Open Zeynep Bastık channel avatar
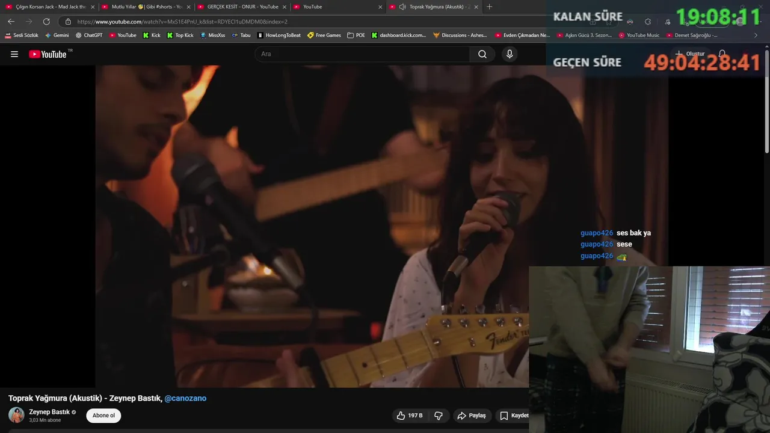This screenshot has width=770, height=433. [x=16, y=415]
